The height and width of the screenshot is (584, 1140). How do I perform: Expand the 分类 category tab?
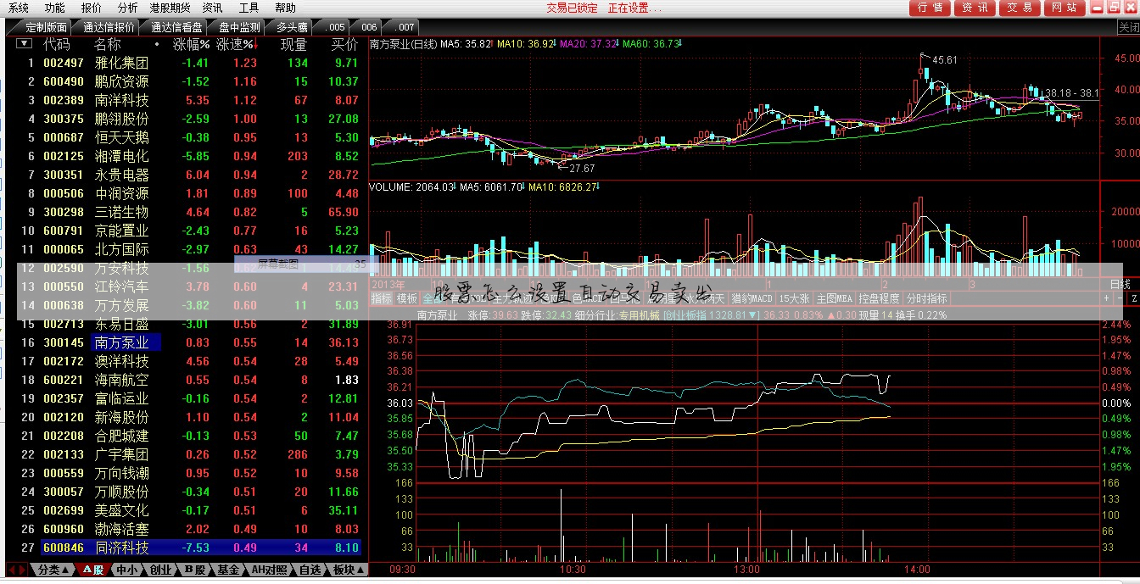pyautogui.click(x=53, y=570)
